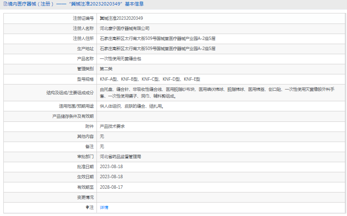Click model spec value KNF-A型、KNF-B型…
This screenshot has height=216, width=347.
(150, 79)
